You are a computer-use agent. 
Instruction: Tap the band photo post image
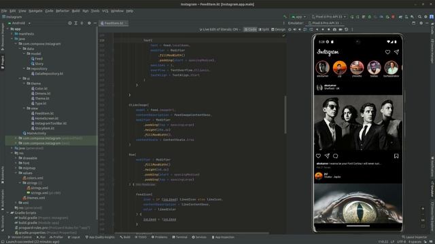pos(358,123)
